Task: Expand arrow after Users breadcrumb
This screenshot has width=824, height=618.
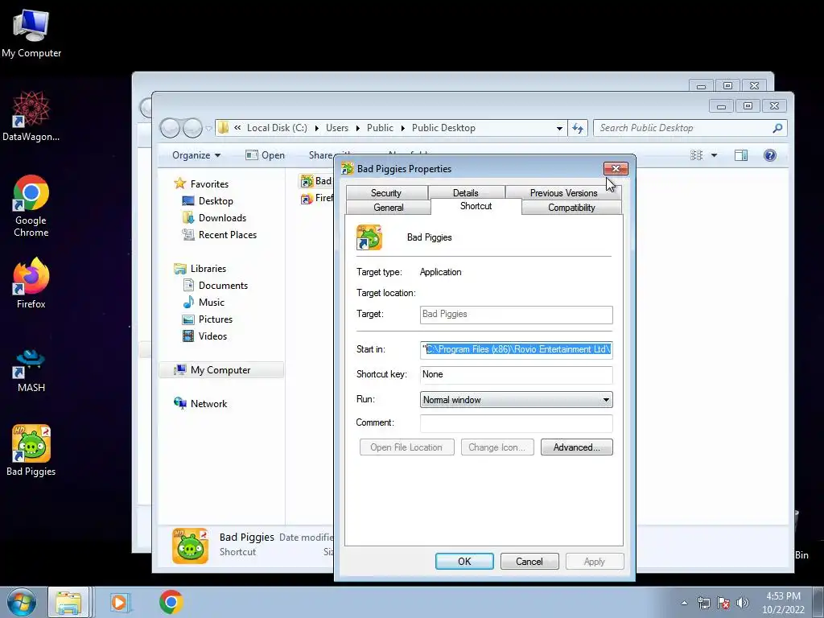Action: click(x=358, y=128)
